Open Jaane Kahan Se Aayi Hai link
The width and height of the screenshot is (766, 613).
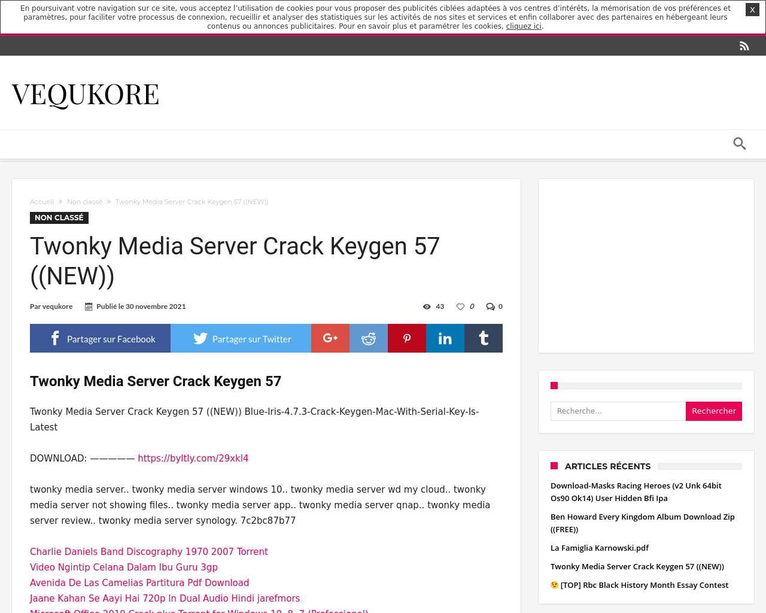pos(165,599)
